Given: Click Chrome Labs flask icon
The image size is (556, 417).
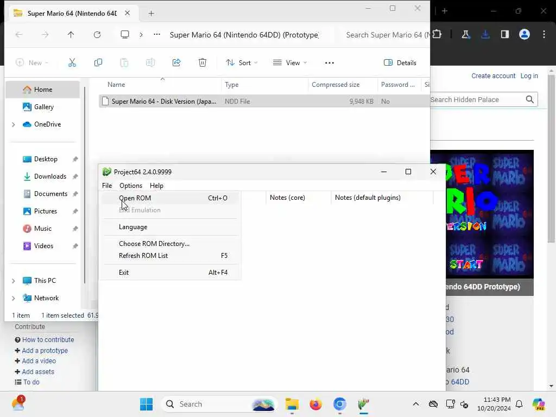Looking at the screenshot, I should tap(465, 34).
